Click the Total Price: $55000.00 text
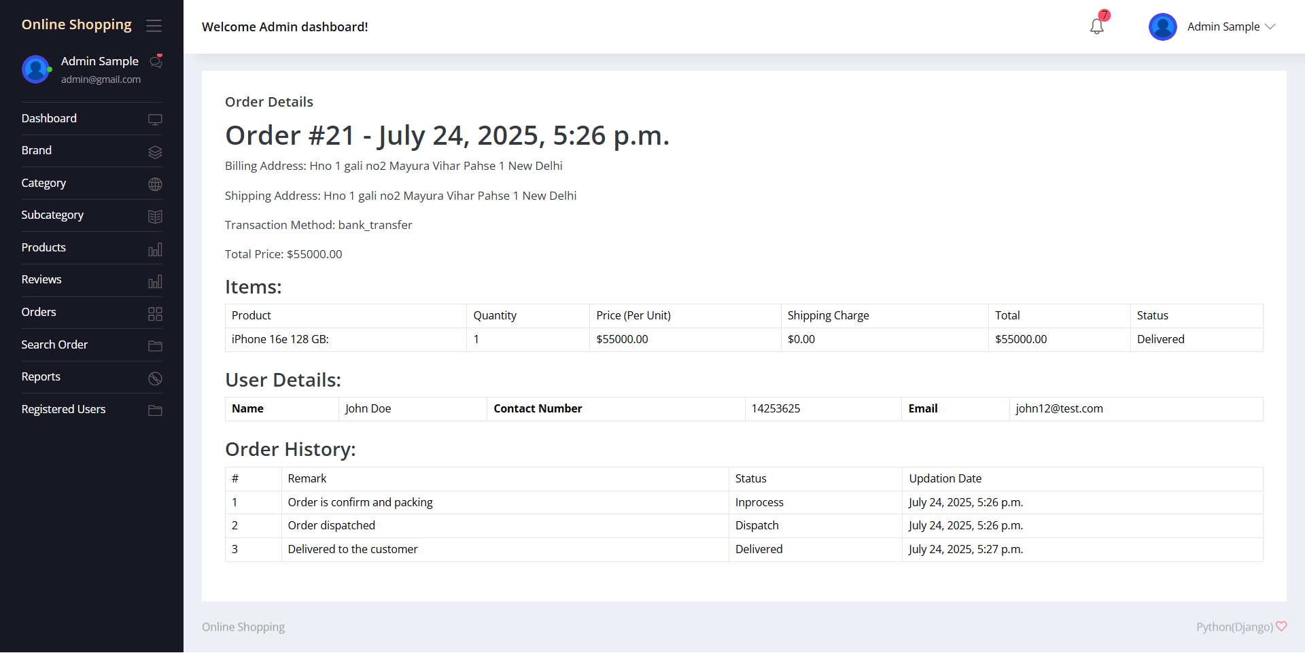The image size is (1305, 653). point(283,254)
